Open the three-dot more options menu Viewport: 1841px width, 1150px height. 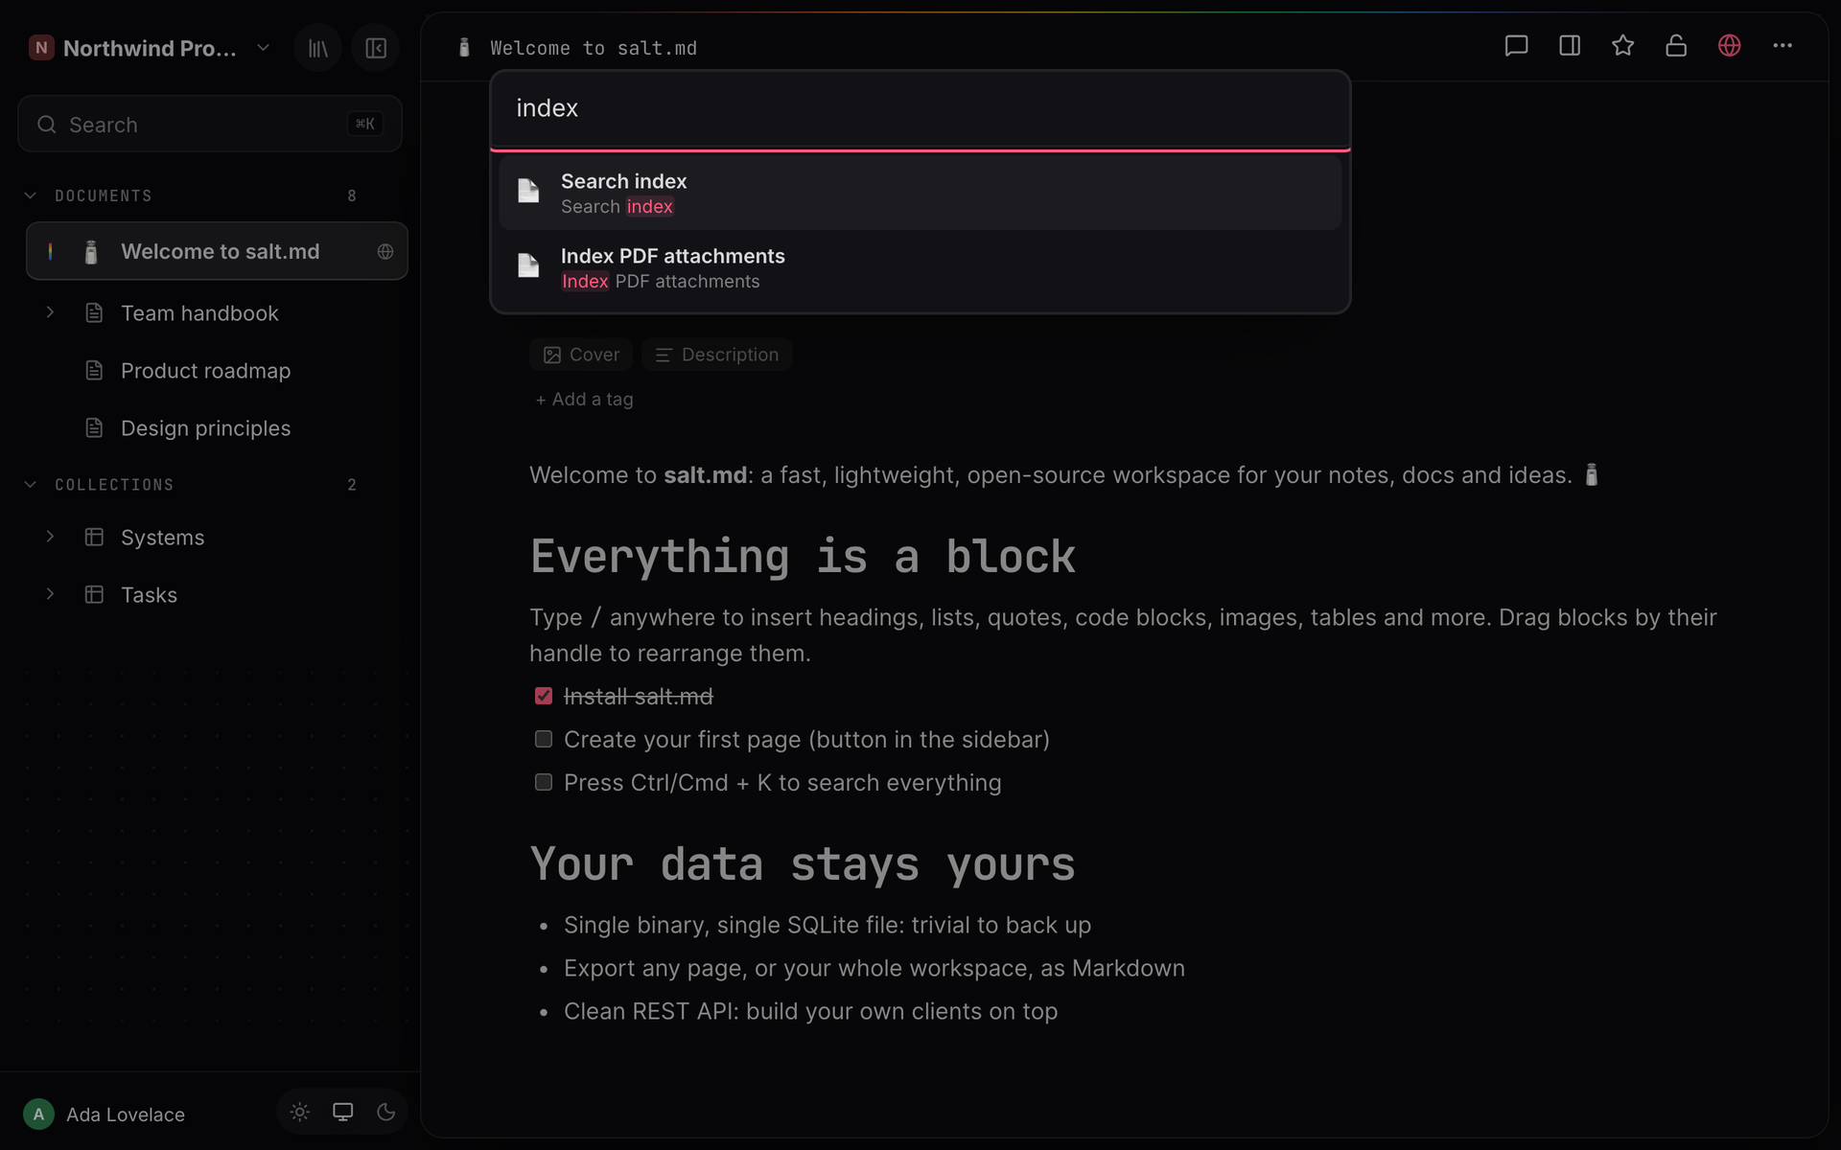pos(1783,46)
